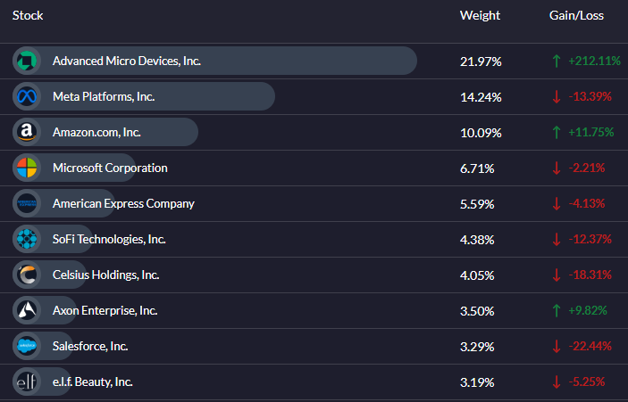This screenshot has width=628, height=402.
Task: Sort by the Weight column header
Action: 480,15
